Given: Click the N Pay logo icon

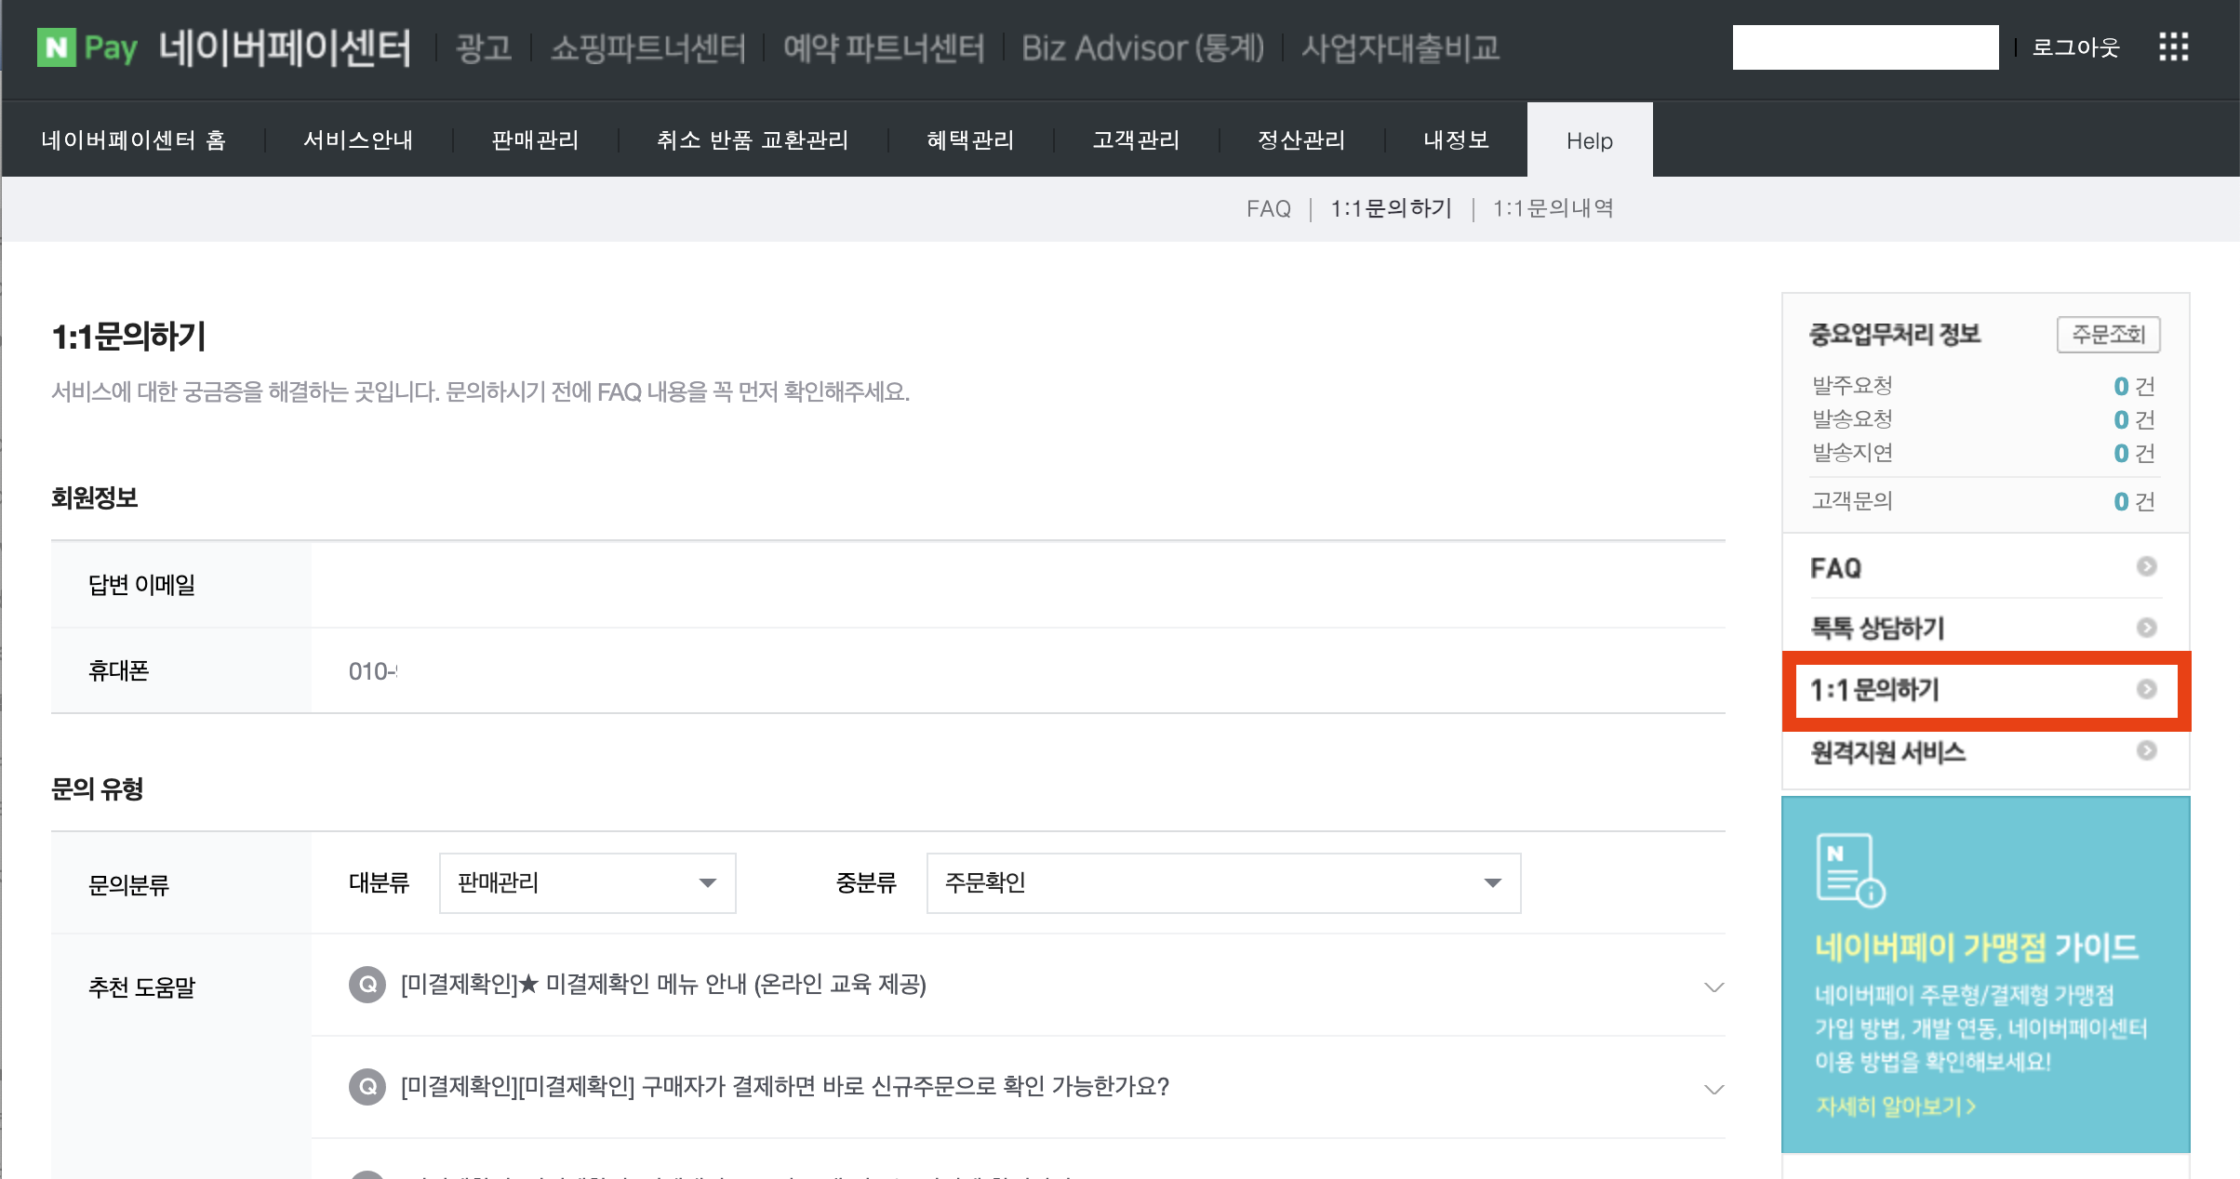Looking at the screenshot, I should coord(56,46).
